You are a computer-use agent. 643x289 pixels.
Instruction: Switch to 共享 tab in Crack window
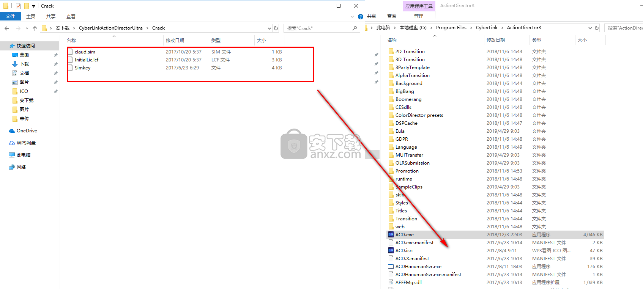pyautogui.click(x=51, y=16)
